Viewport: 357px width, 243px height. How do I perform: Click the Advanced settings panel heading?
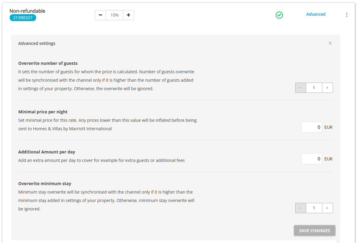tap(37, 43)
